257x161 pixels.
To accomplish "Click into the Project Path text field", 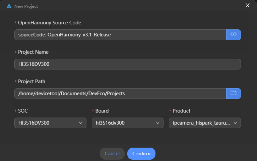I will click(x=120, y=94).
